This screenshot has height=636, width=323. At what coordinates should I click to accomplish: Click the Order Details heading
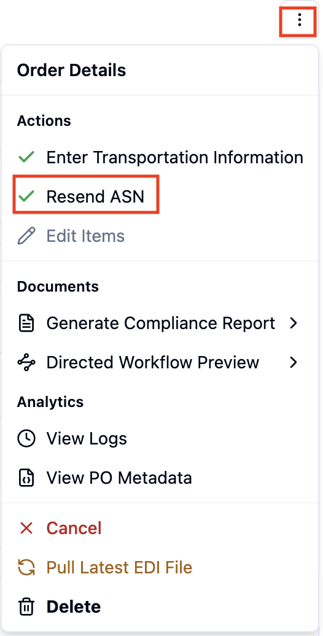pos(71,70)
